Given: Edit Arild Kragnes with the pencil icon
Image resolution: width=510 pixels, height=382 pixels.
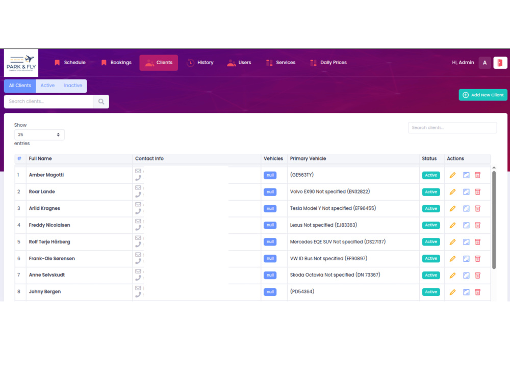Looking at the screenshot, I should pyautogui.click(x=452, y=209).
